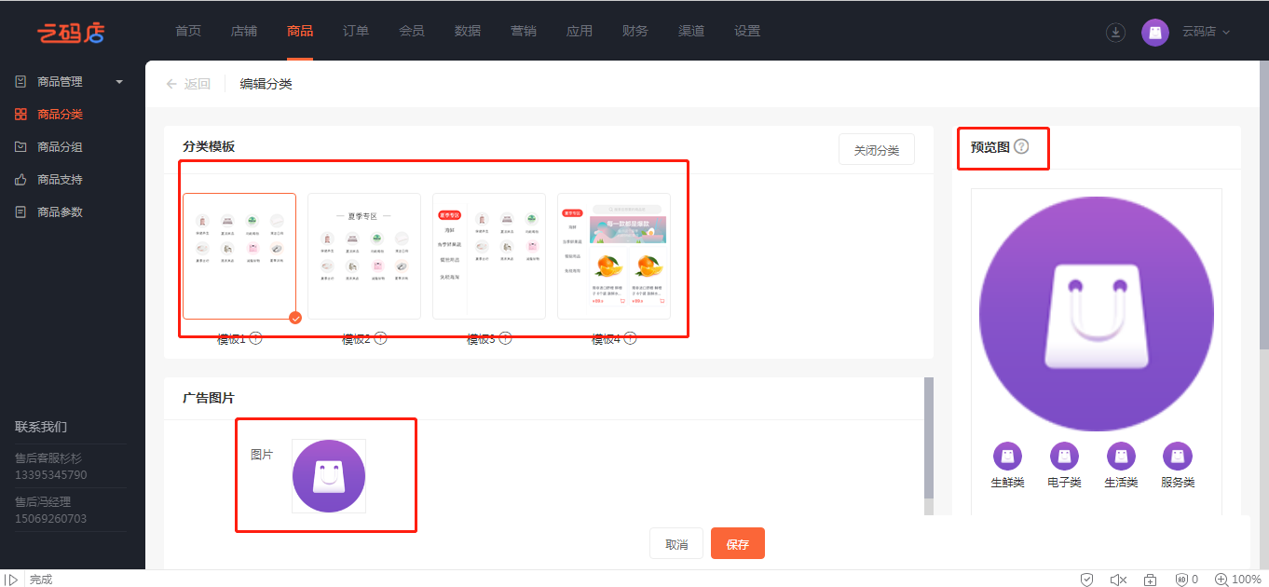Click the 商品管理 sidebar icon
Screen dimensions: 1269x587
20,82
